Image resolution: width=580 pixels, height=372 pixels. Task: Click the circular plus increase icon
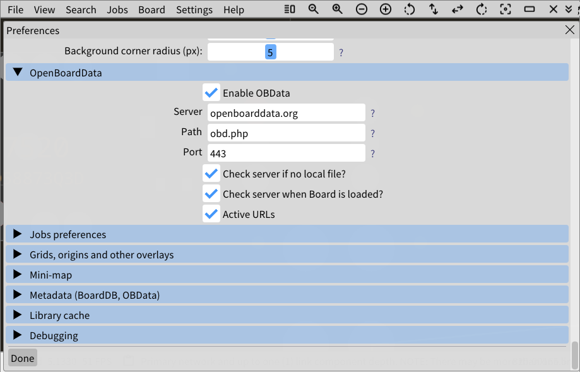(384, 9)
